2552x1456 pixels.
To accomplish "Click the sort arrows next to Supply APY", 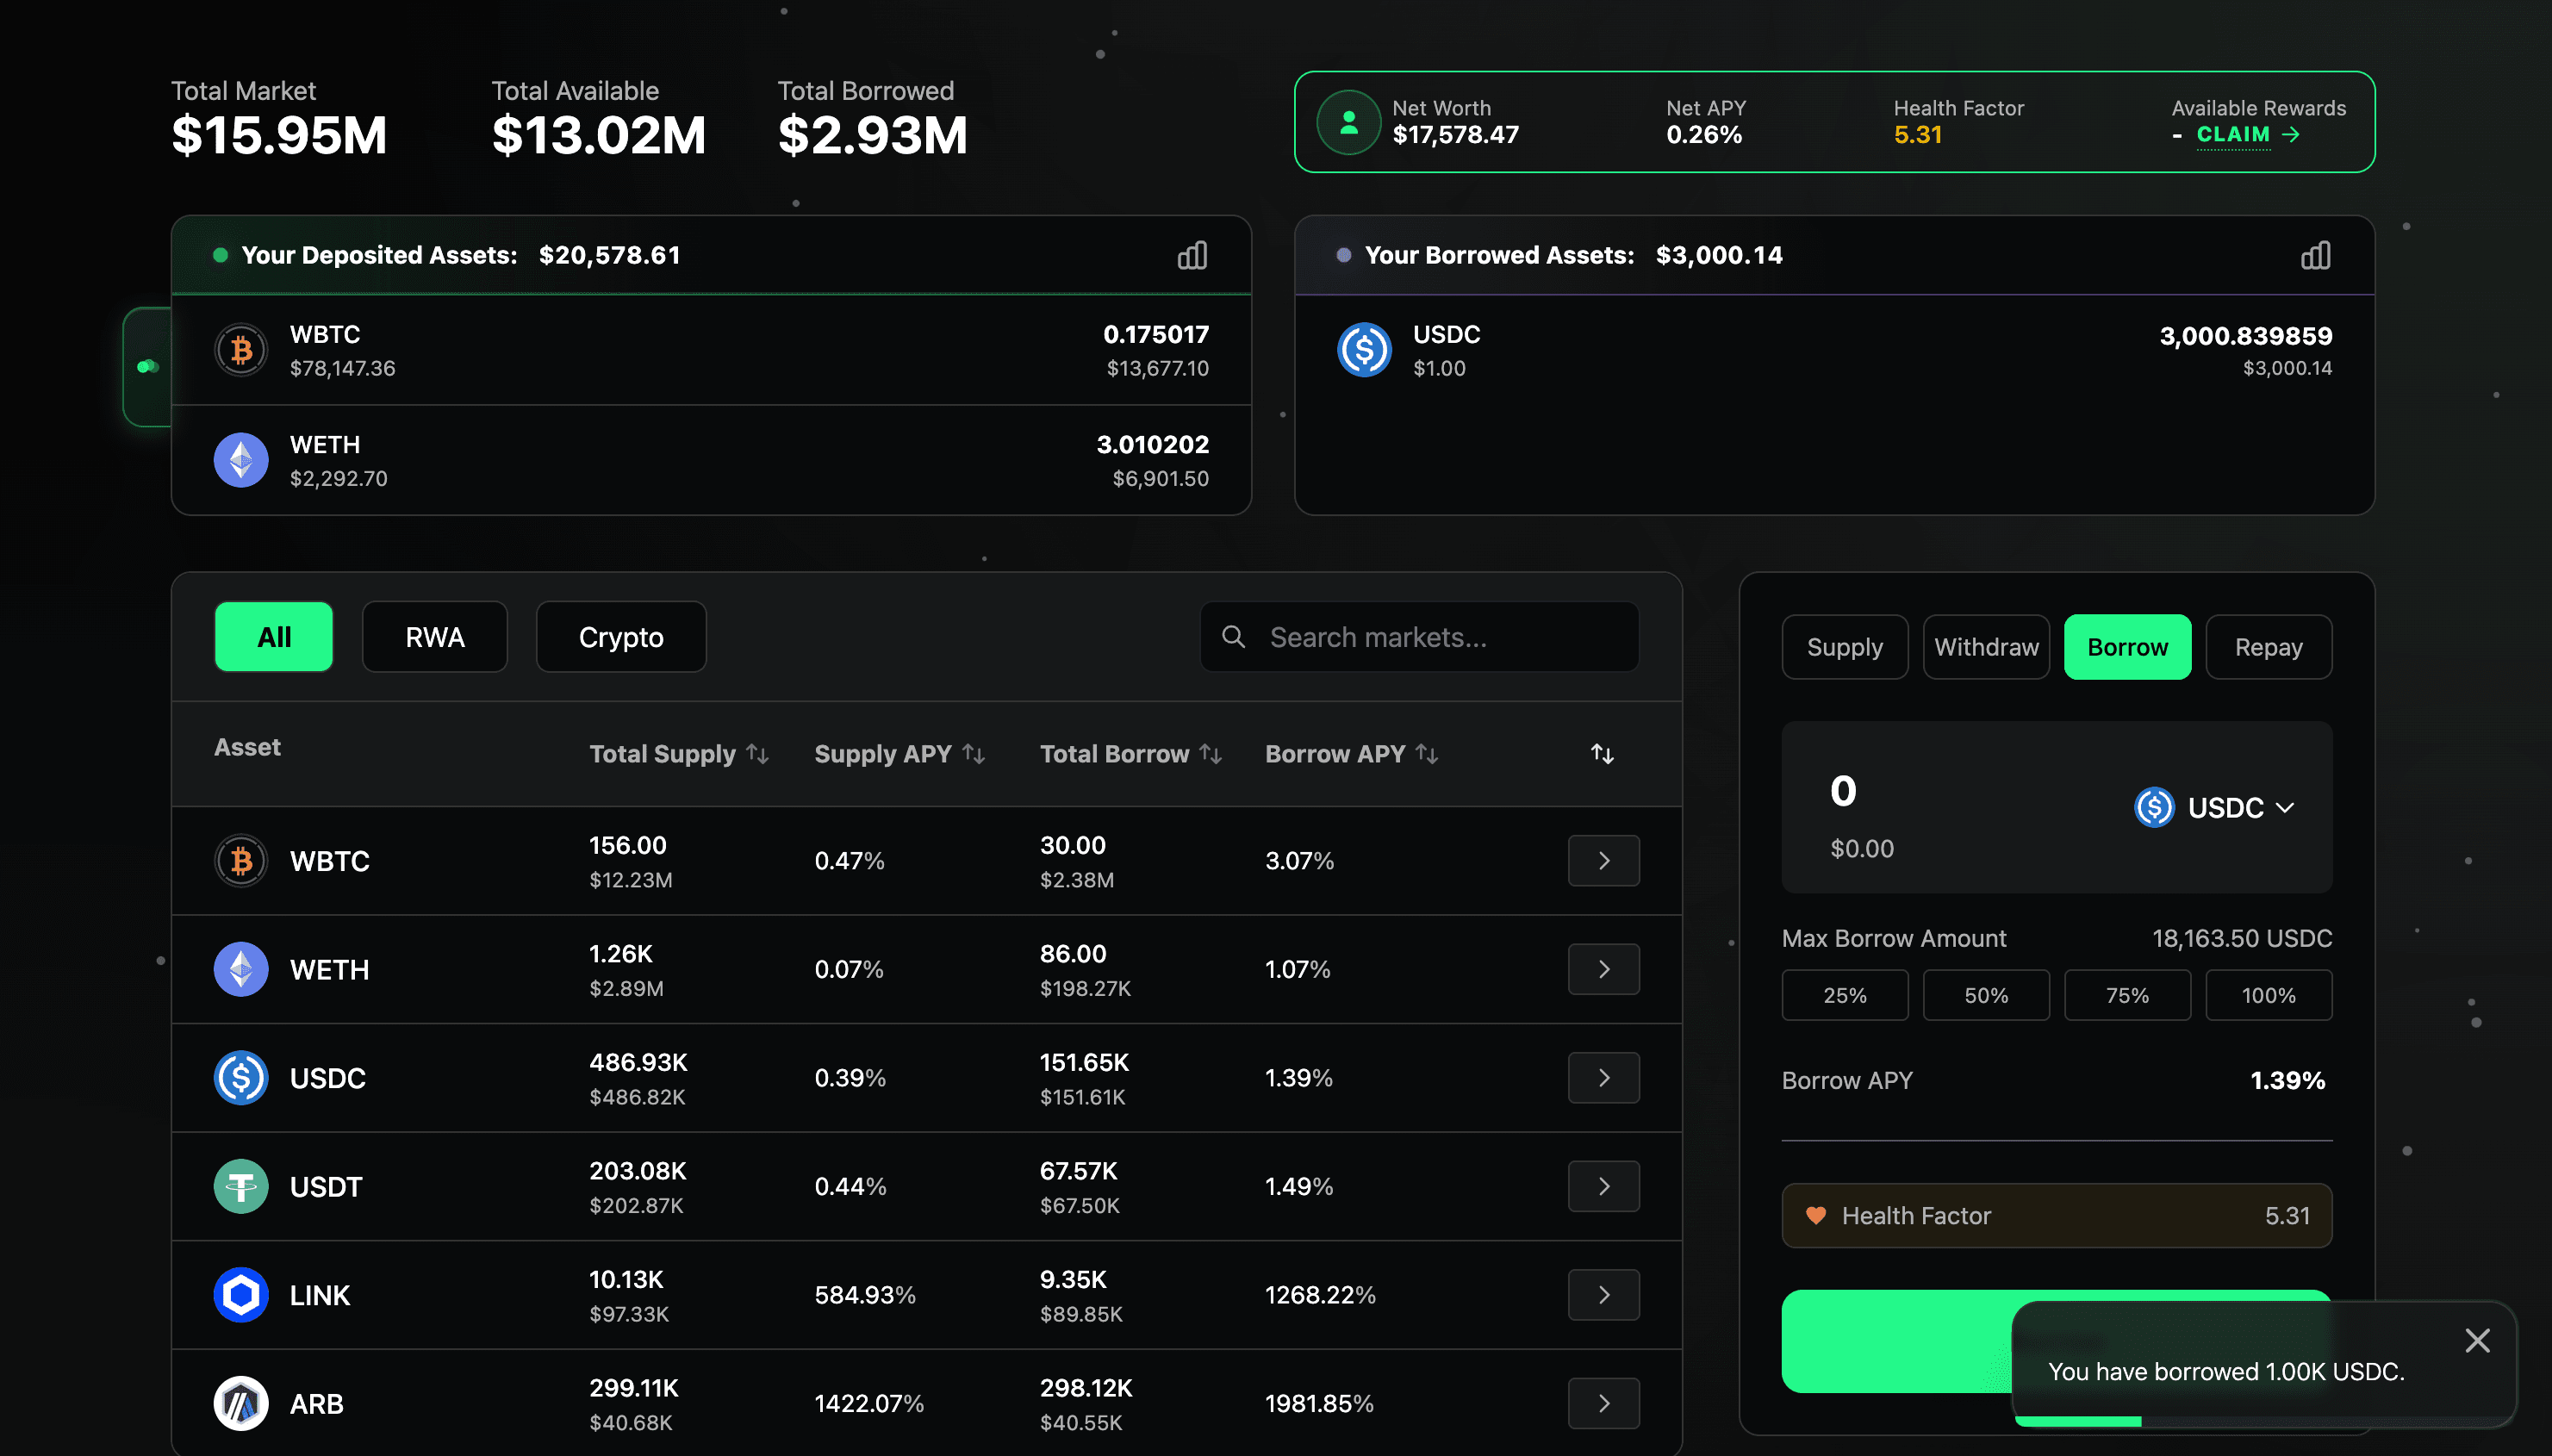I will click(974, 754).
